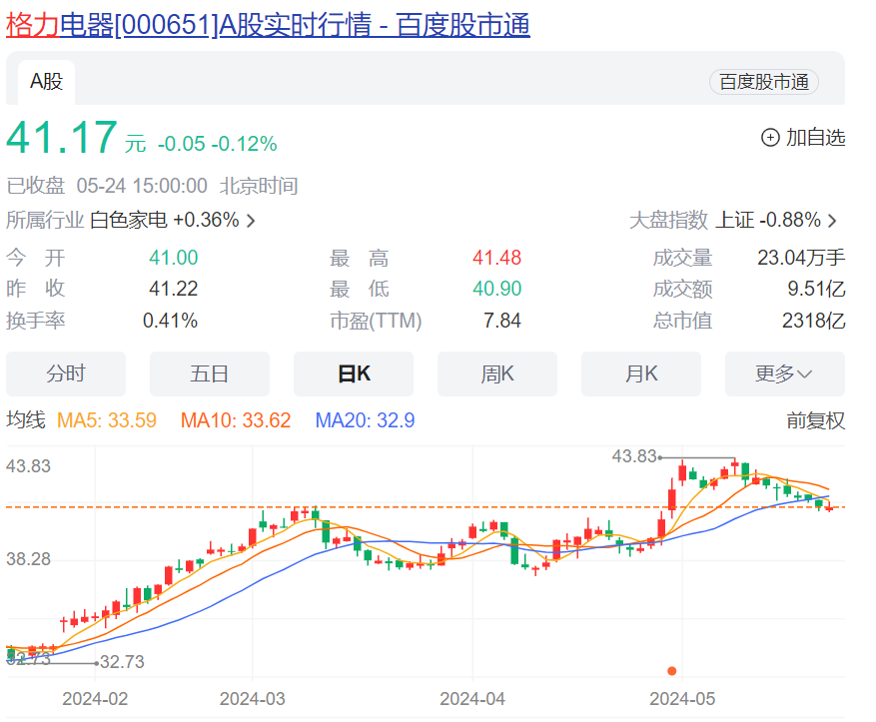Screen dimensions: 876x722
Task: Click the plus icon beside 加自选
Action: [770, 138]
